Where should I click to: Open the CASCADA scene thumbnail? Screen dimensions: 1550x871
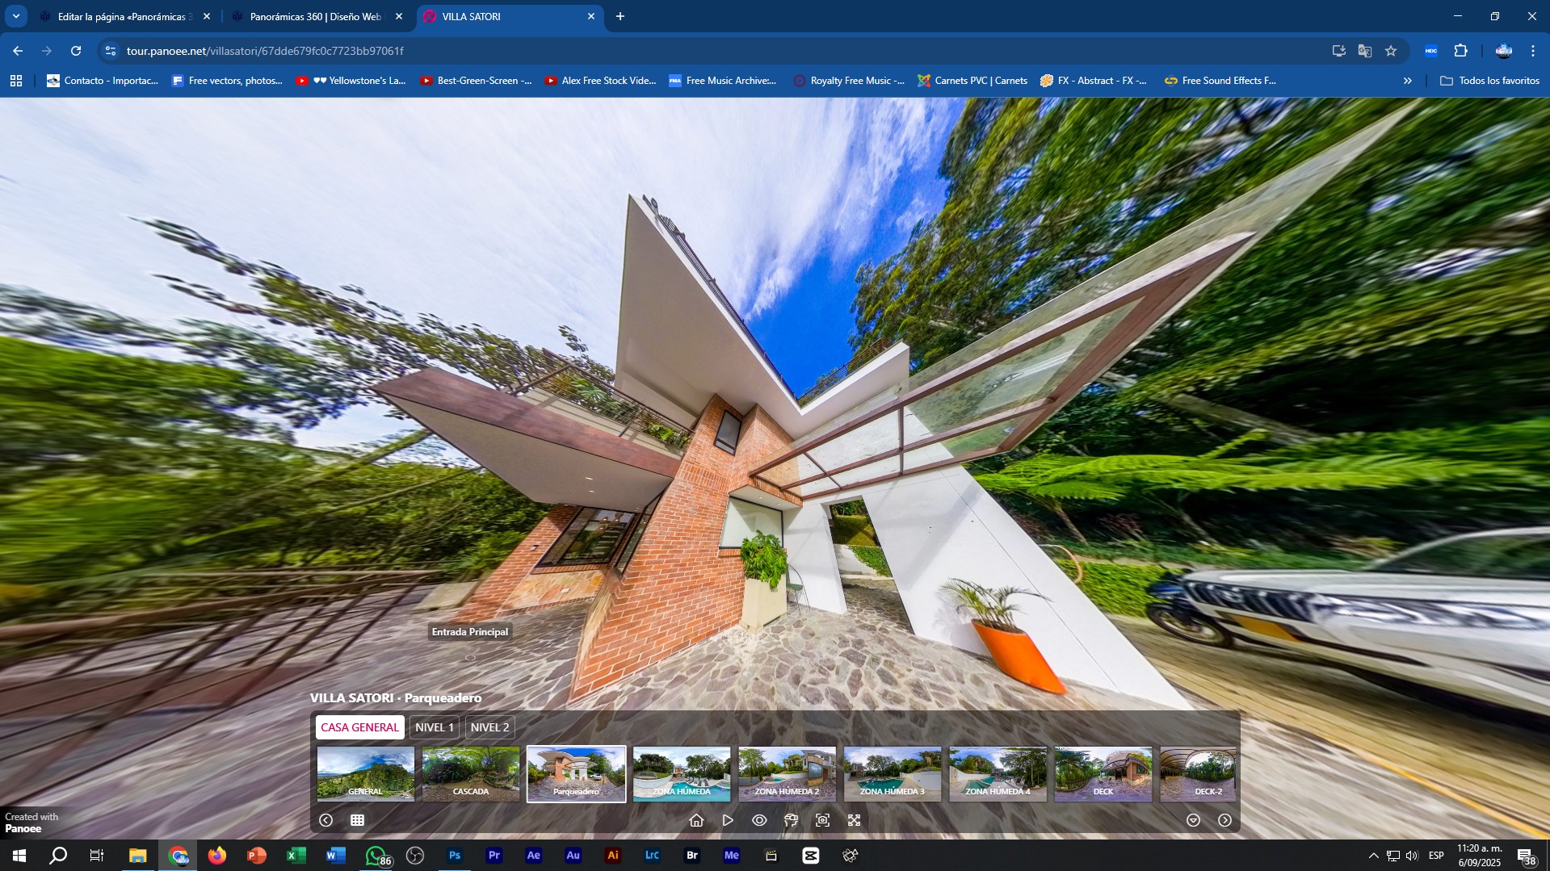470,773
